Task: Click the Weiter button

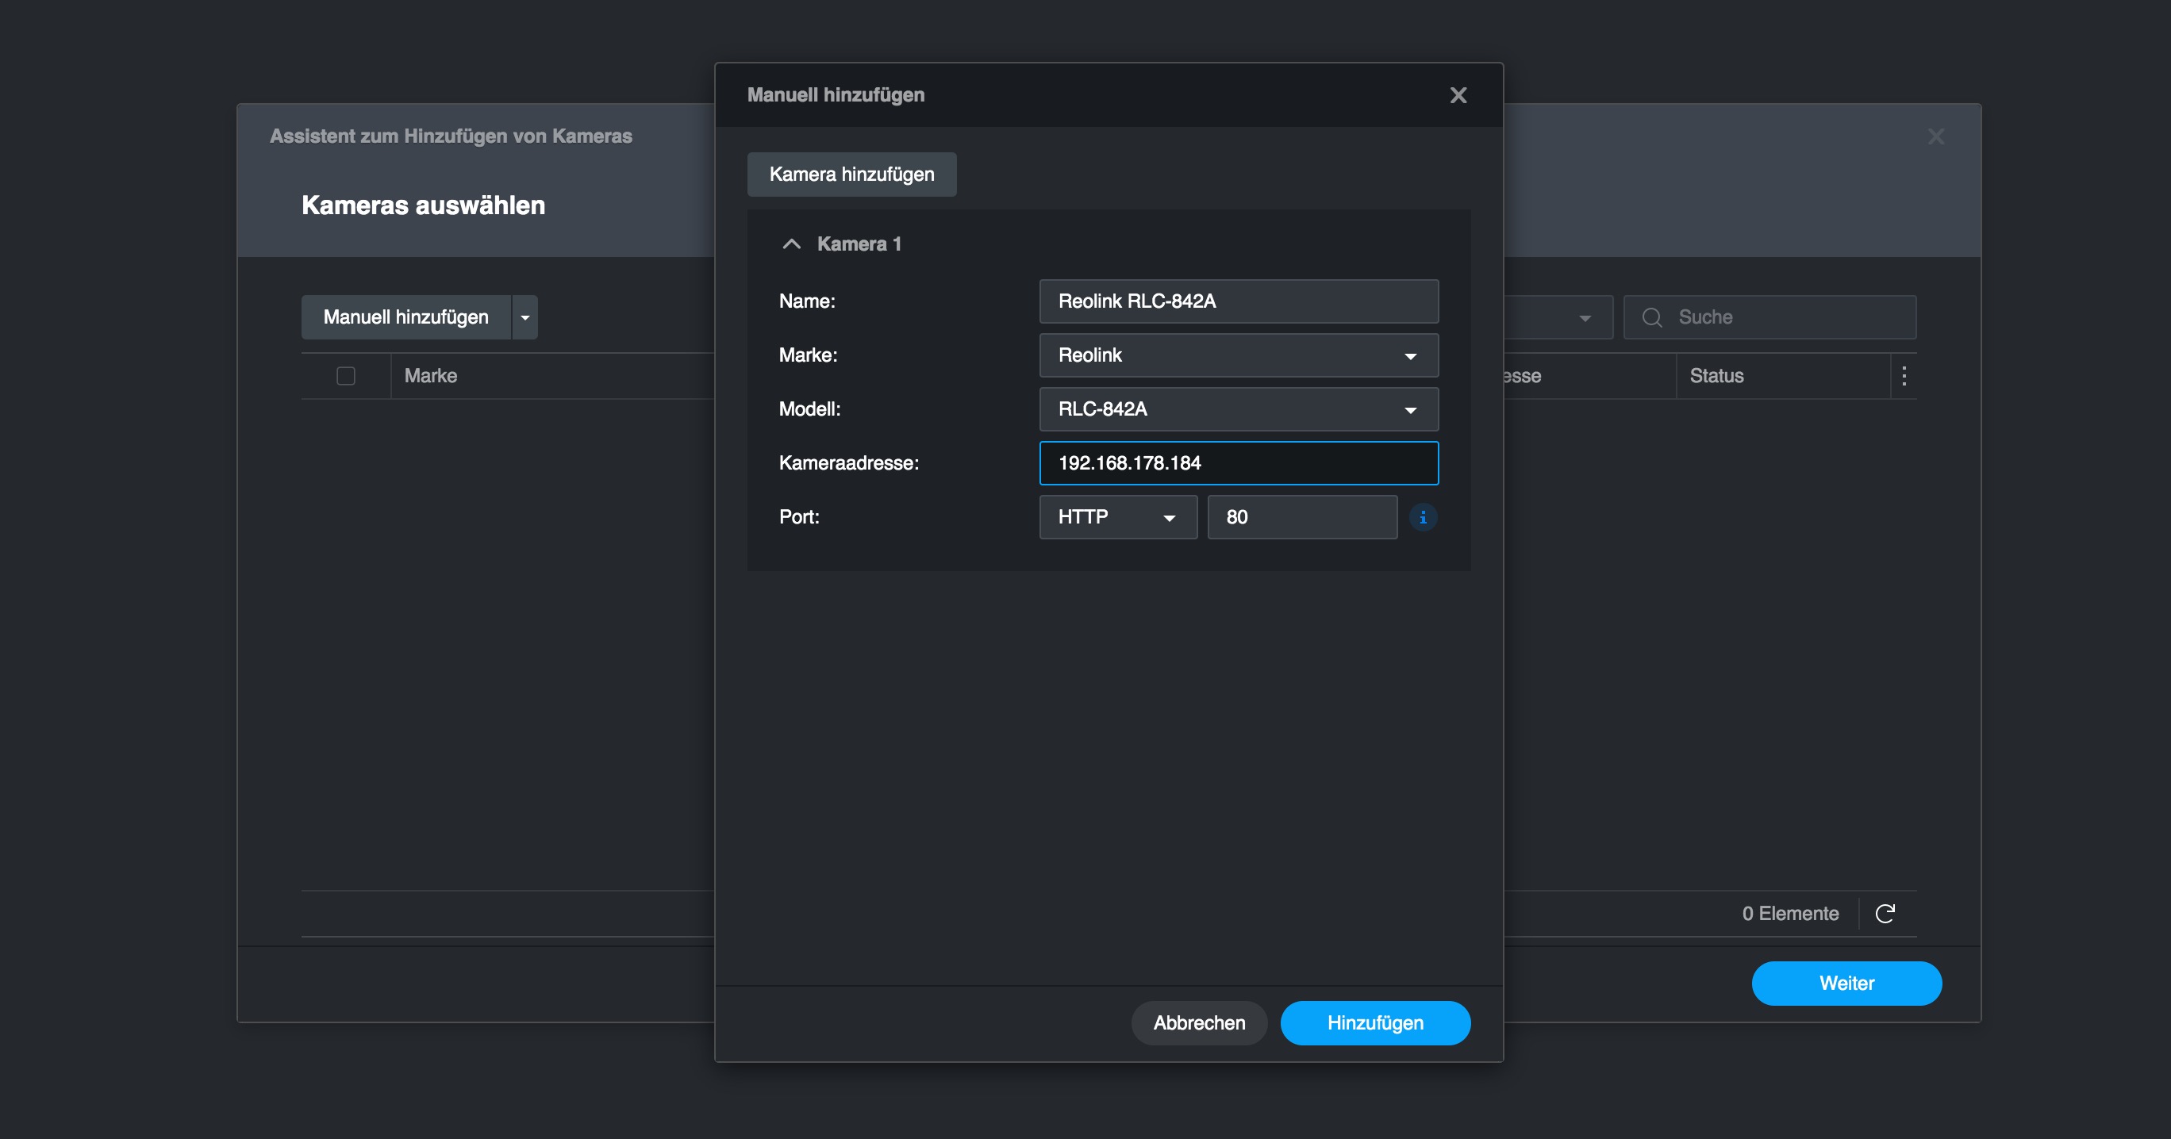Action: [1846, 984]
